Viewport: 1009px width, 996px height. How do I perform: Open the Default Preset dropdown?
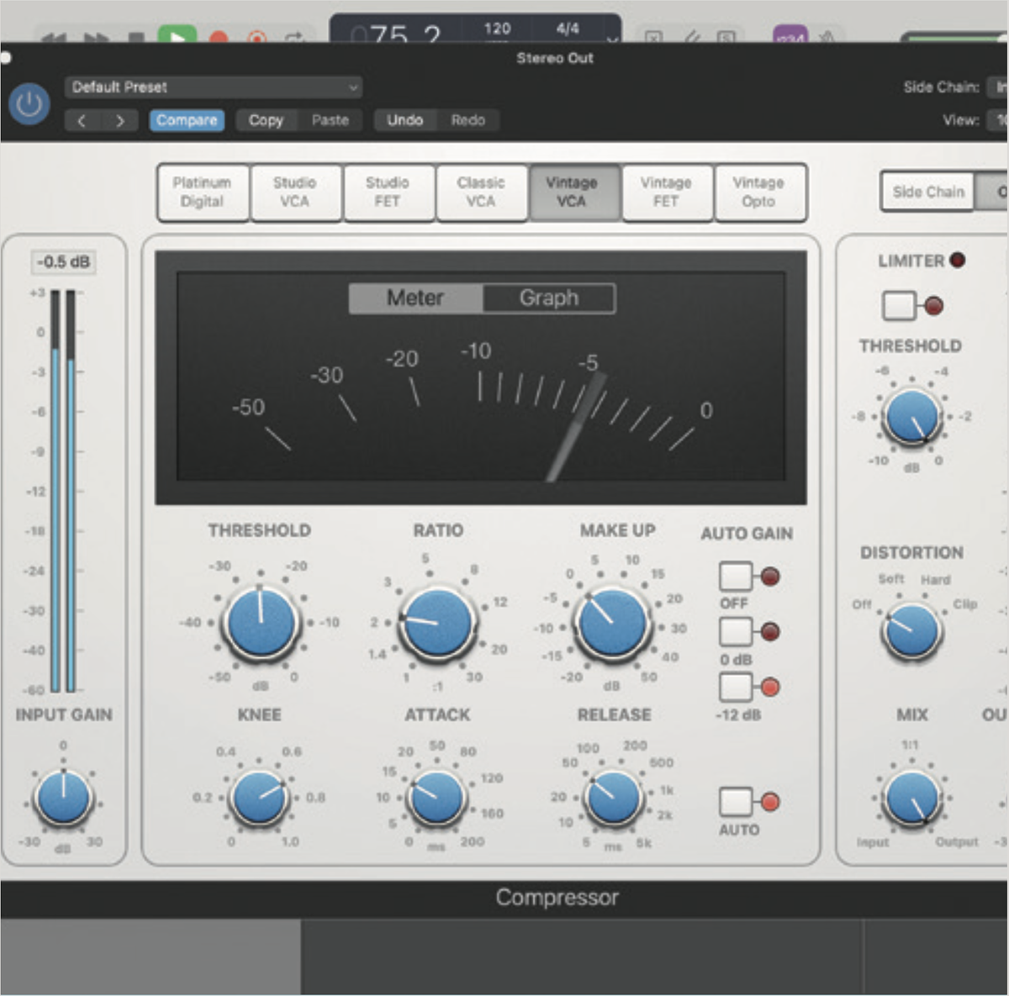coord(213,87)
